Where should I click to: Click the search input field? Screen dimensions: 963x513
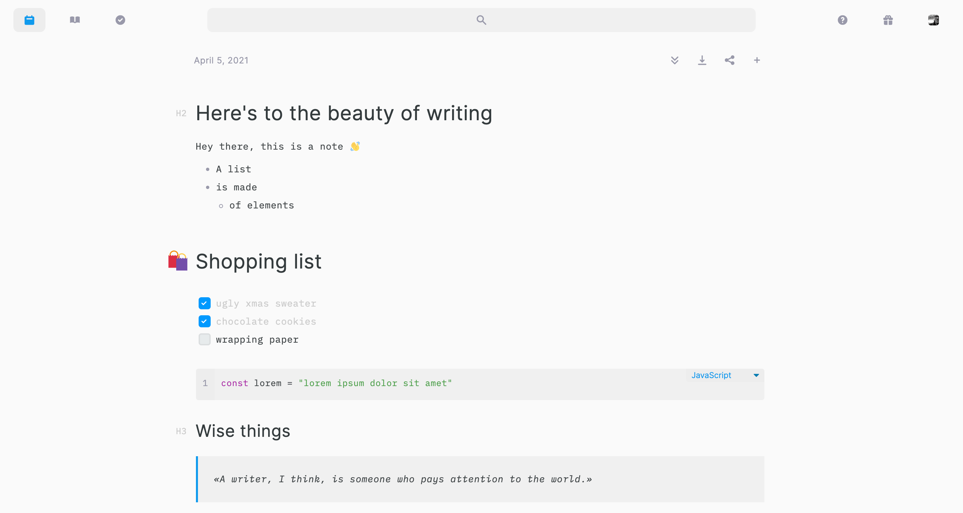(x=481, y=20)
